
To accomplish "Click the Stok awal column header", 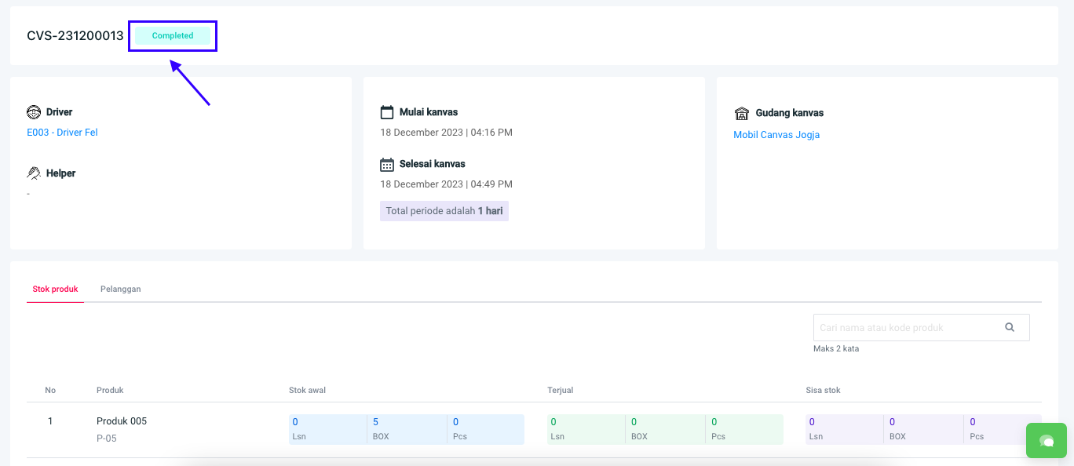I will [x=306, y=390].
